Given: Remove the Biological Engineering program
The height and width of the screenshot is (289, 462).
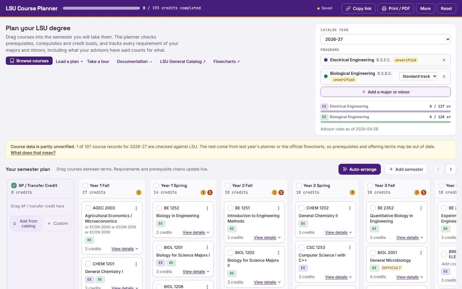Looking at the screenshot, I should 444,76.
